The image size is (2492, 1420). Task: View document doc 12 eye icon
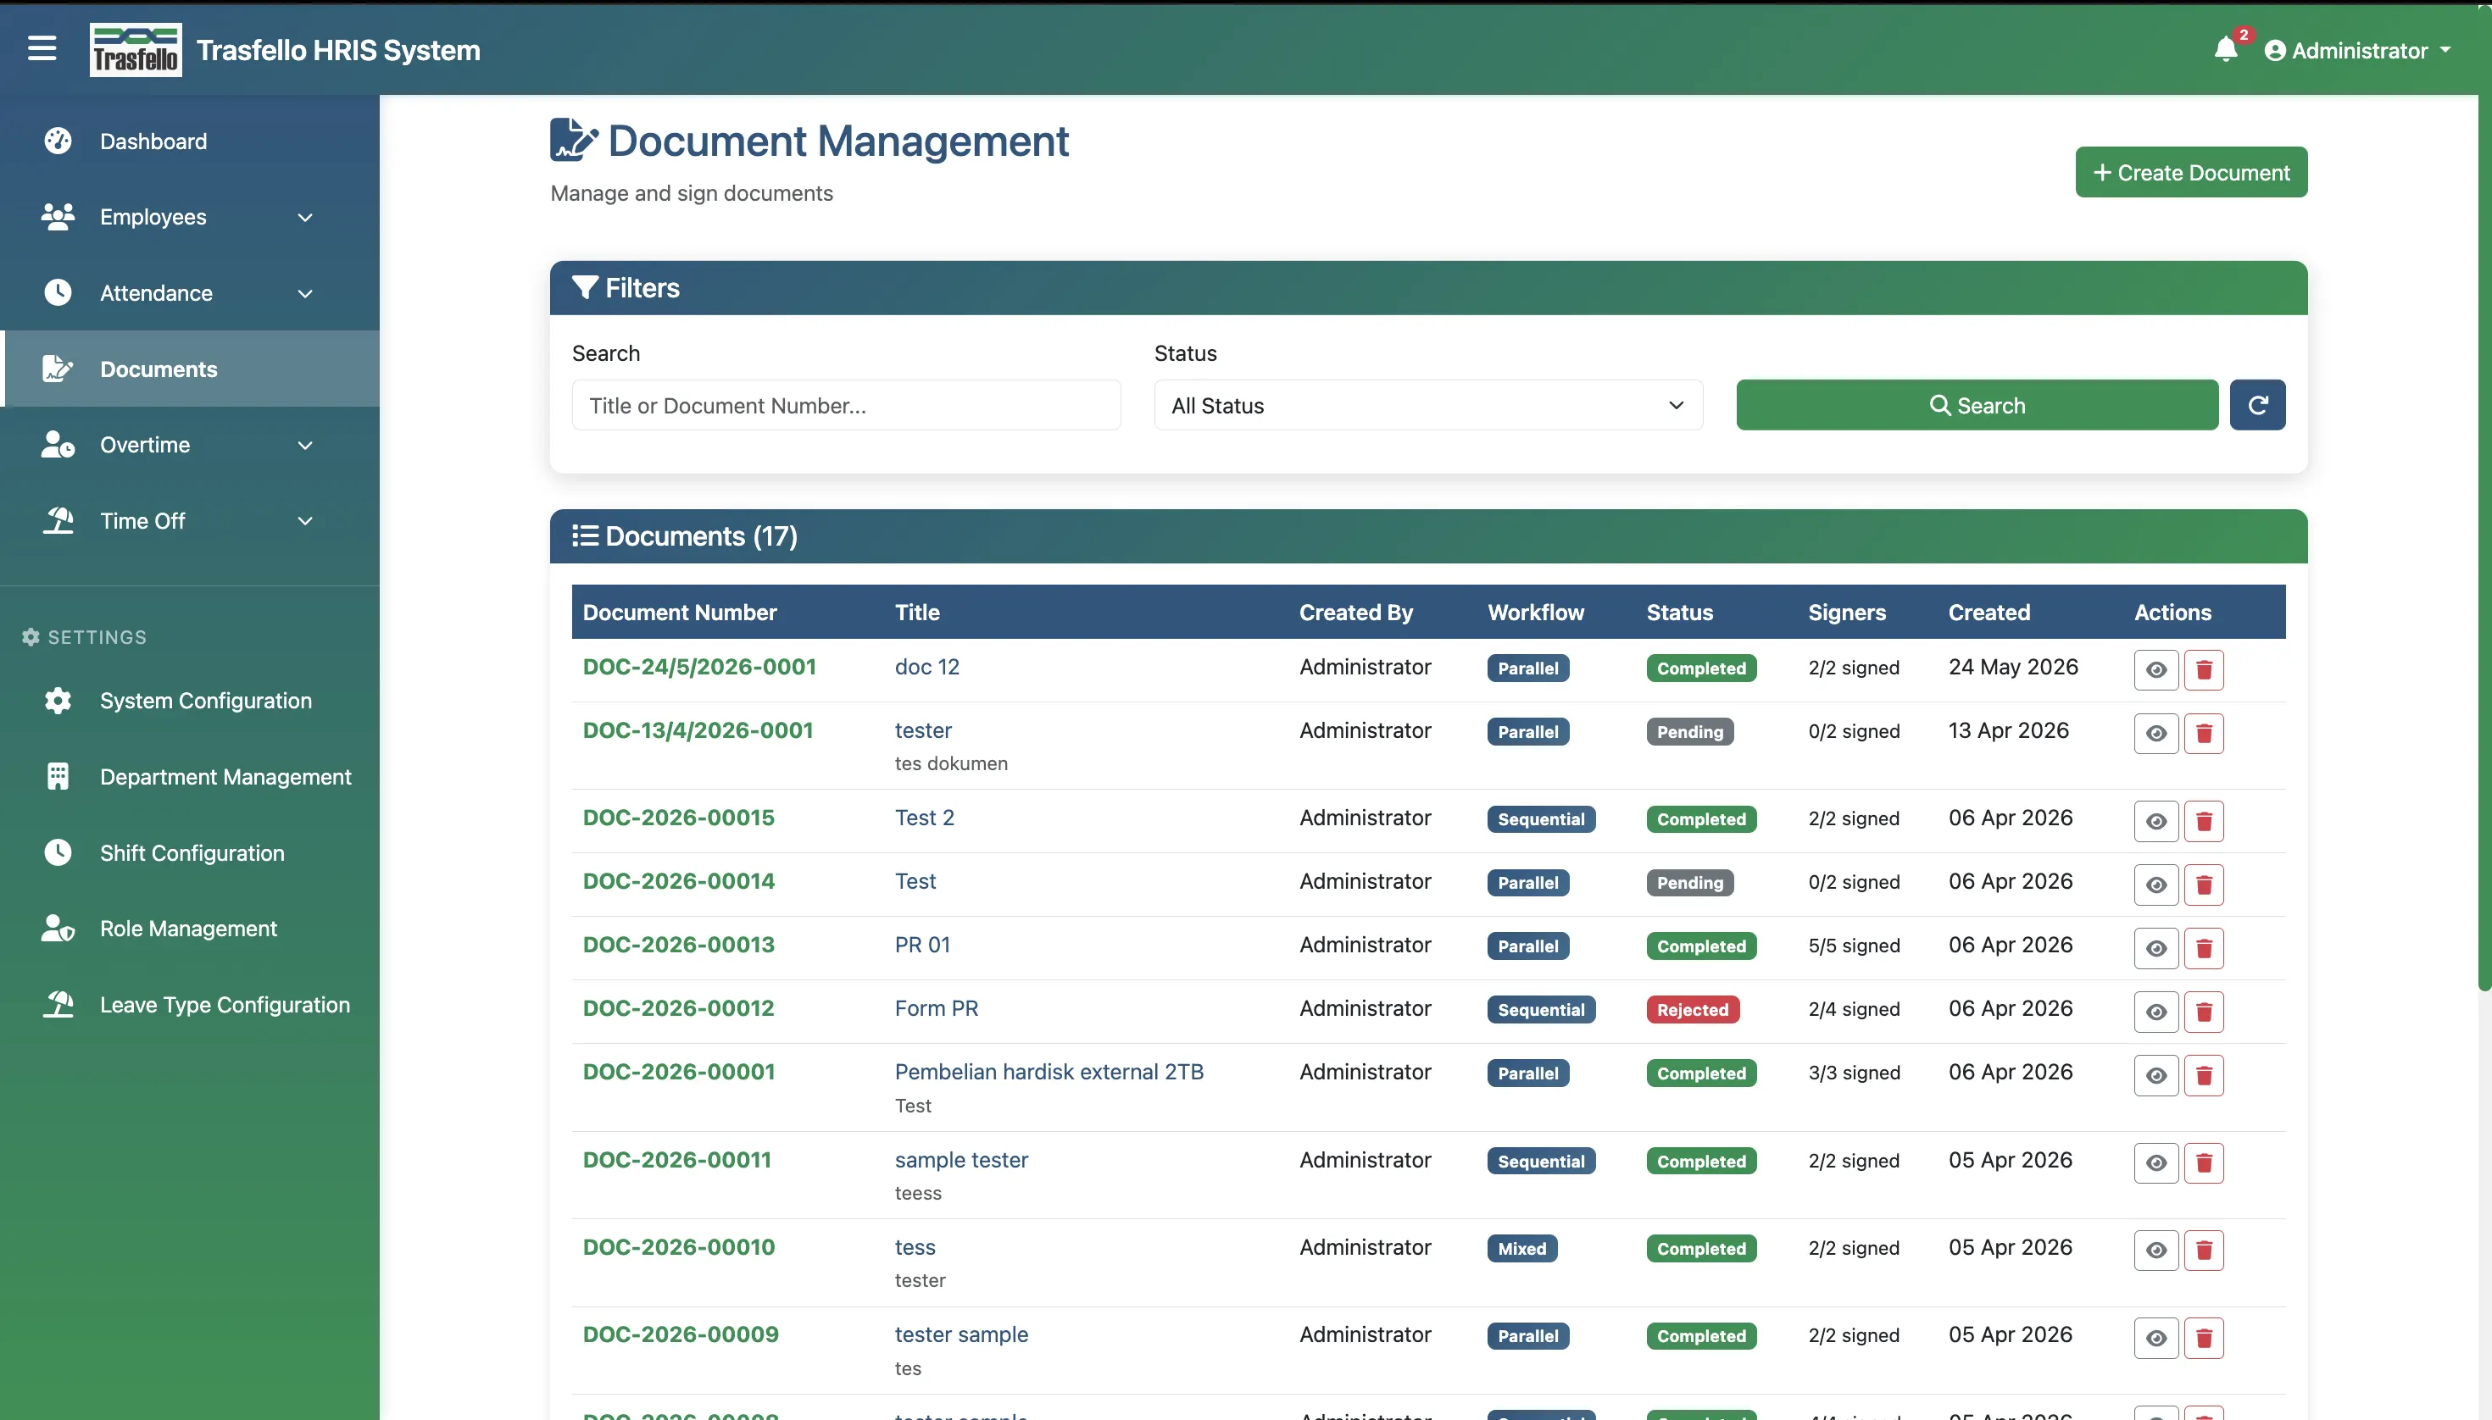[2156, 670]
